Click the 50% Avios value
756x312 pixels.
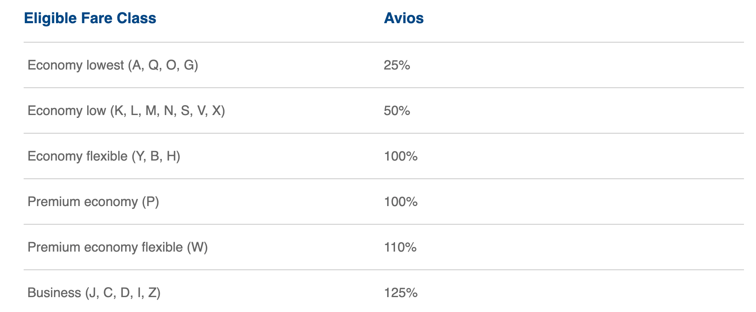(397, 111)
